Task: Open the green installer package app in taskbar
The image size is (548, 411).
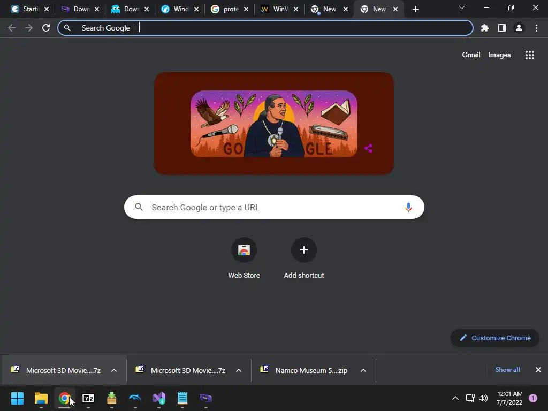Action: pos(111,398)
